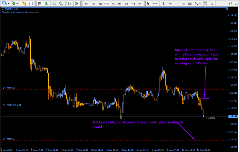Toggle chart shift from right border

tap(76, 3)
